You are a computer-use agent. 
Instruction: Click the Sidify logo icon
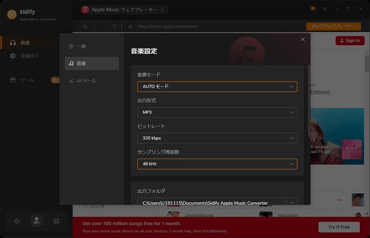pyautogui.click(x=12, y=14)
